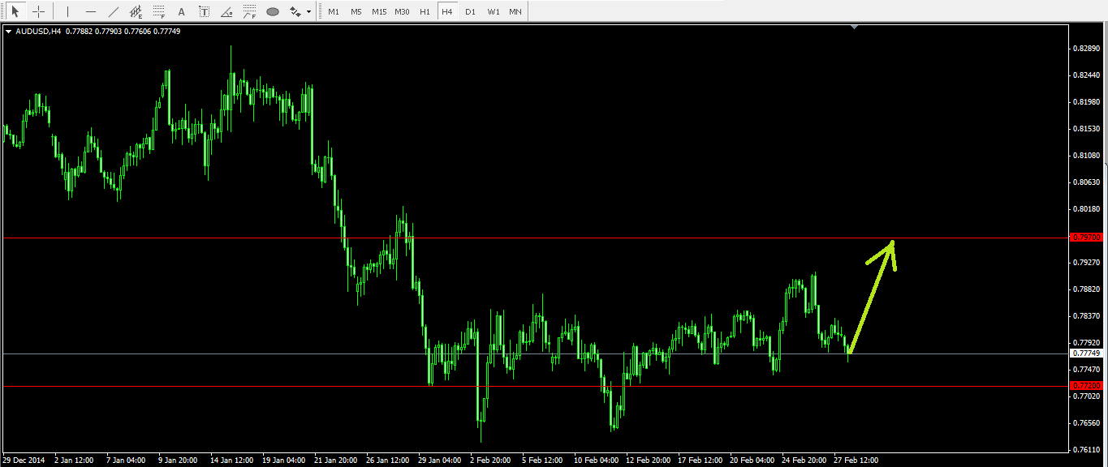
Task: Choose the trendline drawing tool
Action: pos(114,11)
